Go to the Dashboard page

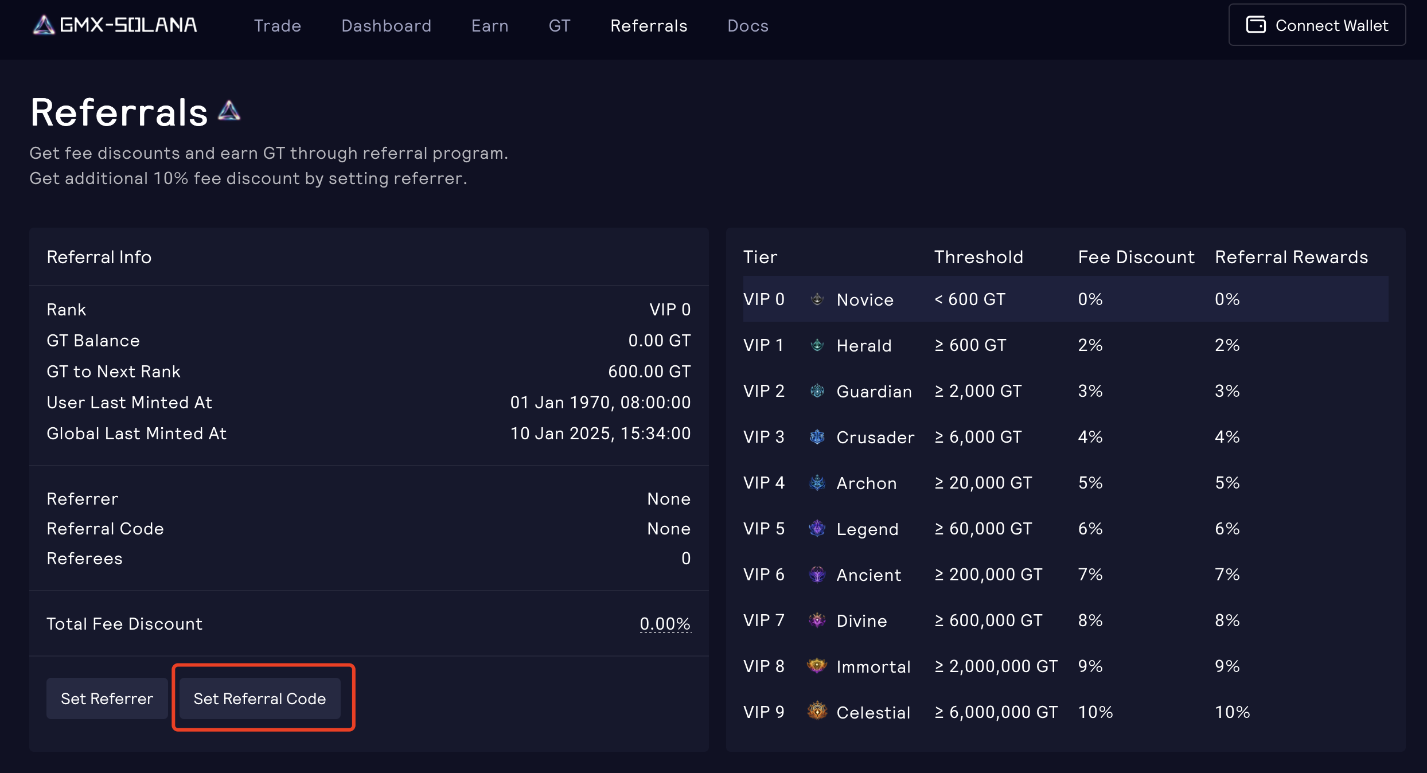click(386, 26)
